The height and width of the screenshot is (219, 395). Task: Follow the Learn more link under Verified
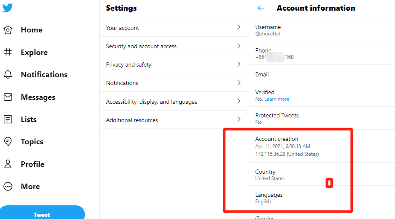(276, 99)
